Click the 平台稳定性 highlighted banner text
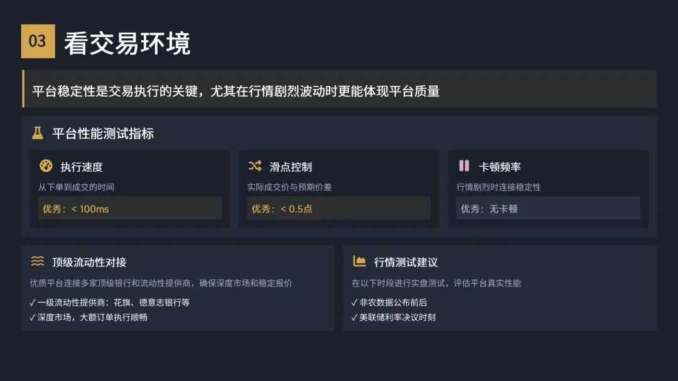The height and width of the screenshot is (381, 678). (235, 91)
